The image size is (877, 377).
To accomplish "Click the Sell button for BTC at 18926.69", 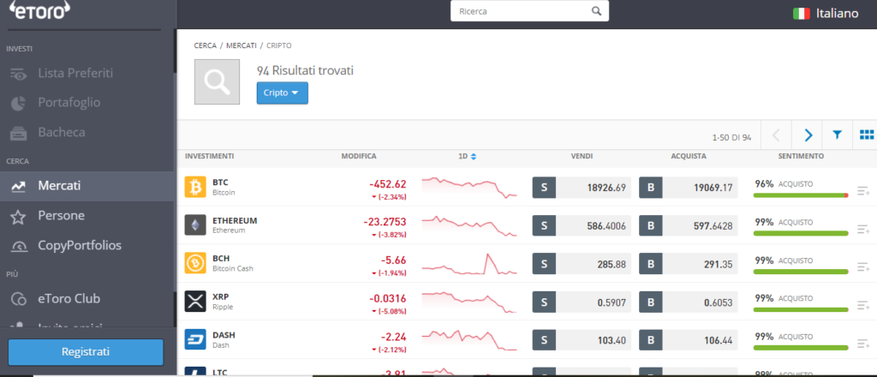I will point(582,188).
